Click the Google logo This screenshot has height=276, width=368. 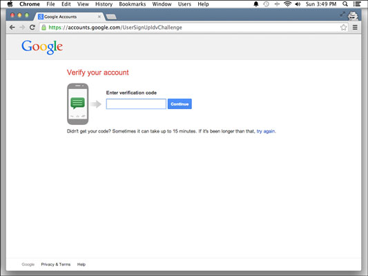point(42,47)
